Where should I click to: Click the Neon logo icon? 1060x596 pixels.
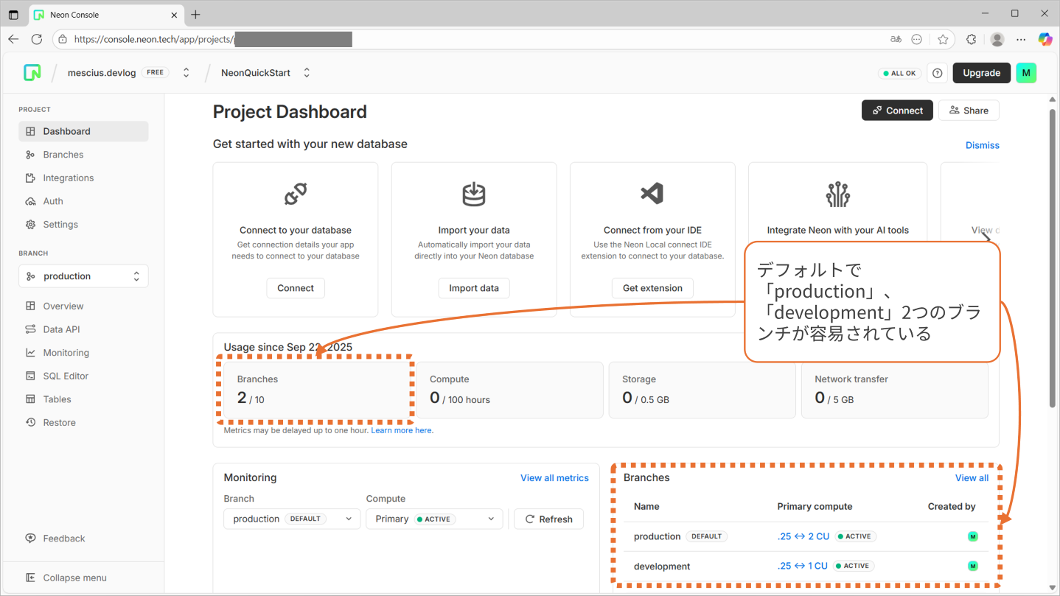pyautogui.click(x=32, y=72)
